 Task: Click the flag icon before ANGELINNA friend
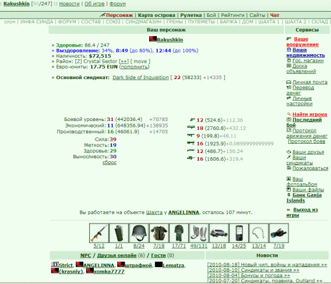[x=79, y=264]
